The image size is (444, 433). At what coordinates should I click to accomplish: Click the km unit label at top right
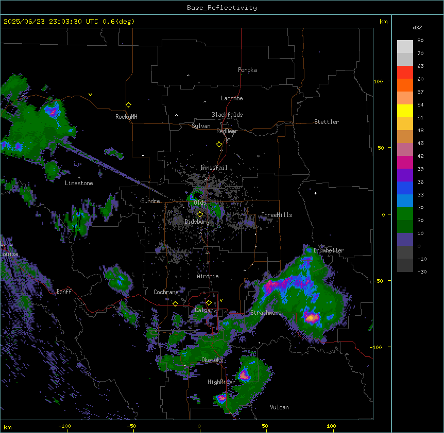383,22
